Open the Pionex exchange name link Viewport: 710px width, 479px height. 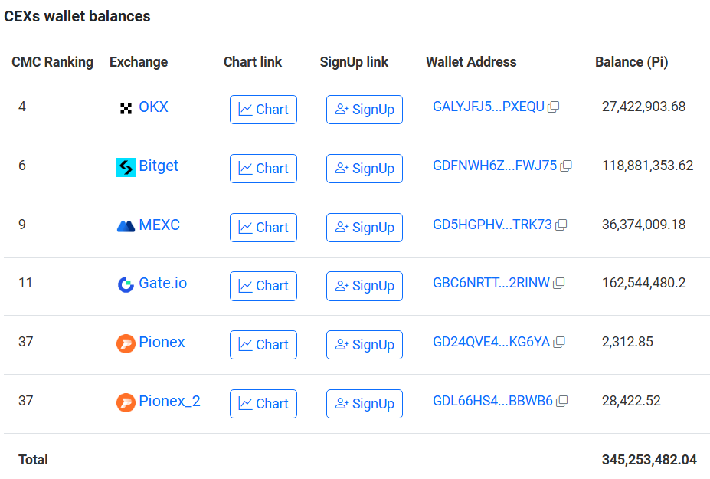click(x=162, y=343)
